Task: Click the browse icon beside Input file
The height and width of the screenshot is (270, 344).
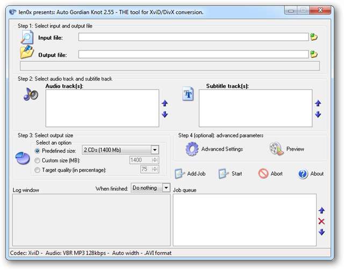Action: click(314, 37)
